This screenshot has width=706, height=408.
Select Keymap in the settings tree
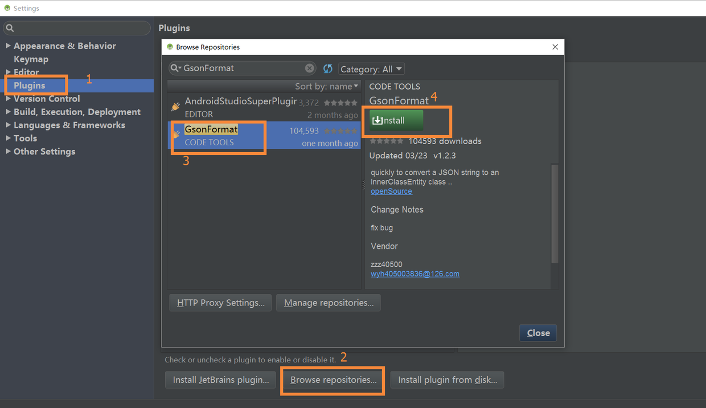click(31, 59)
